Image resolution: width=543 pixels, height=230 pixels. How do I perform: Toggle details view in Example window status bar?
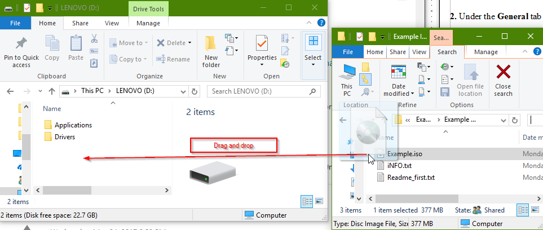coord(523,210)
